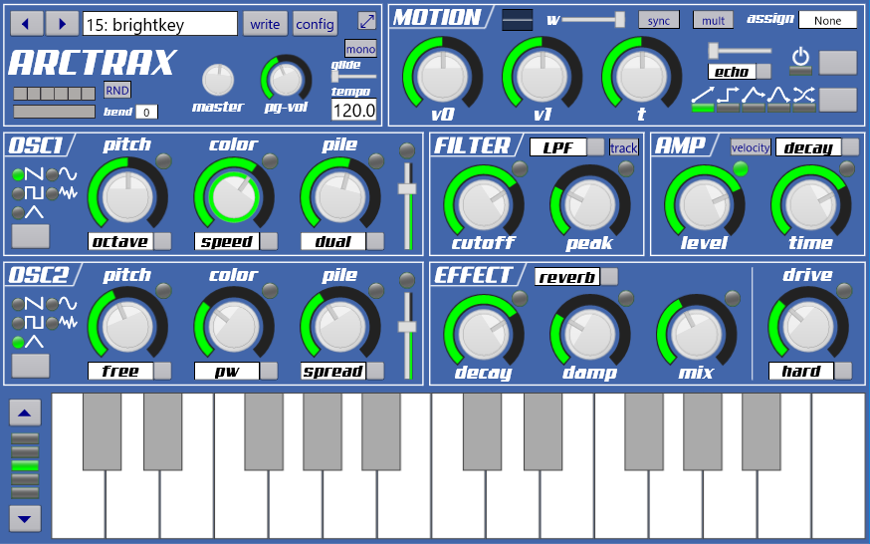This screenshot has height=544, width=870.
Task: Click the master volume knob
Action: coord(218,80)
